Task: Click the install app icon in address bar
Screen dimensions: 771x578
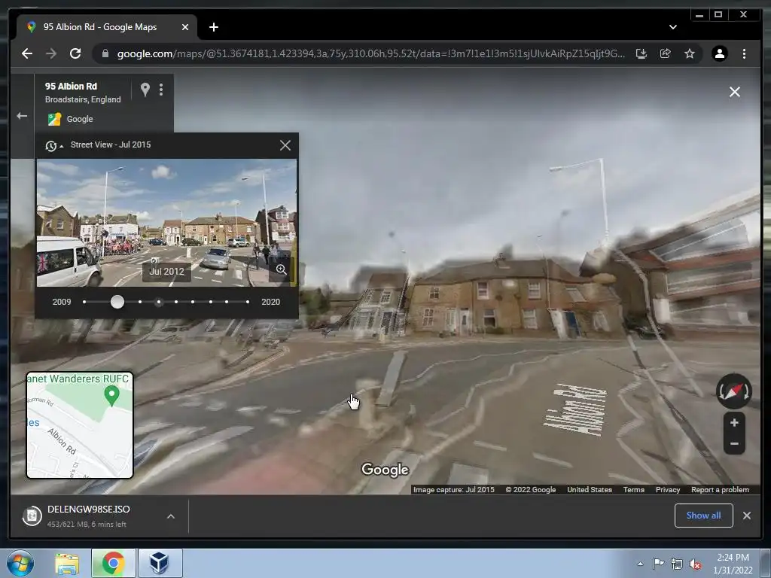Action: click(x=641, y=53)
